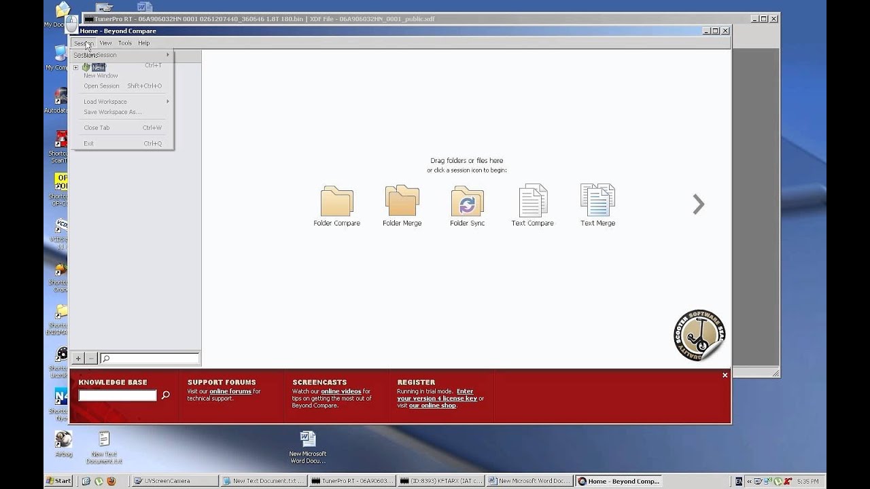This screenshot has height=489, width=870.
Task: Close the red tips banner
Action: (725, 375)
